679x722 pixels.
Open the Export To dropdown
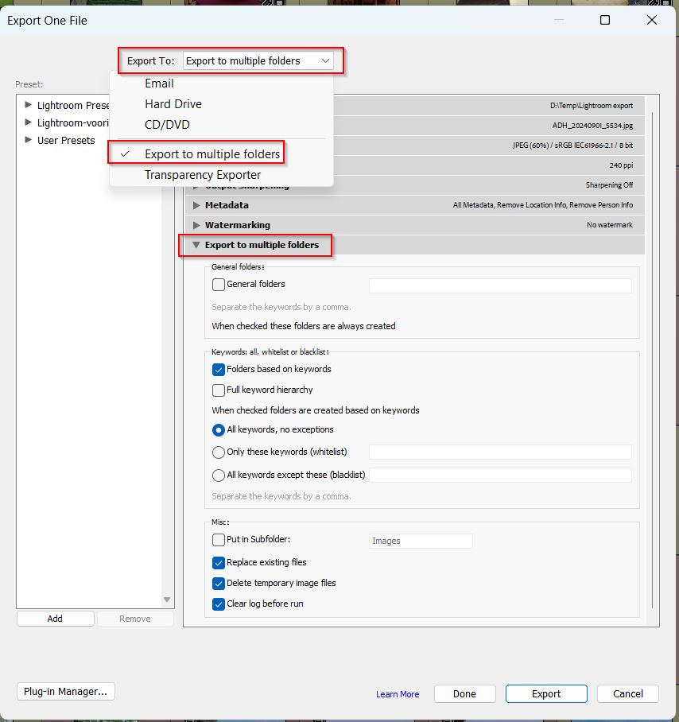click(x=258, y=61)
